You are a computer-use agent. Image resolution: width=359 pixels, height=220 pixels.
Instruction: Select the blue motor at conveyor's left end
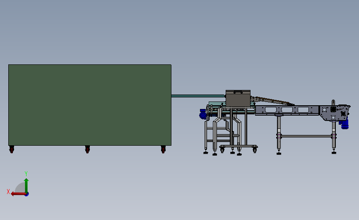tap(203, 114)
